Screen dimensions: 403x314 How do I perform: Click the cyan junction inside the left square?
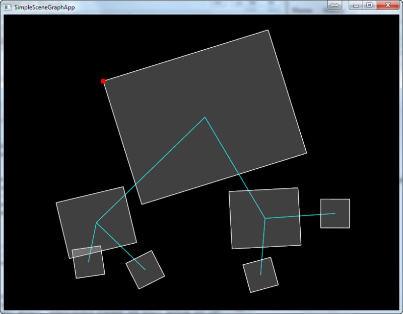click(97, 223)
